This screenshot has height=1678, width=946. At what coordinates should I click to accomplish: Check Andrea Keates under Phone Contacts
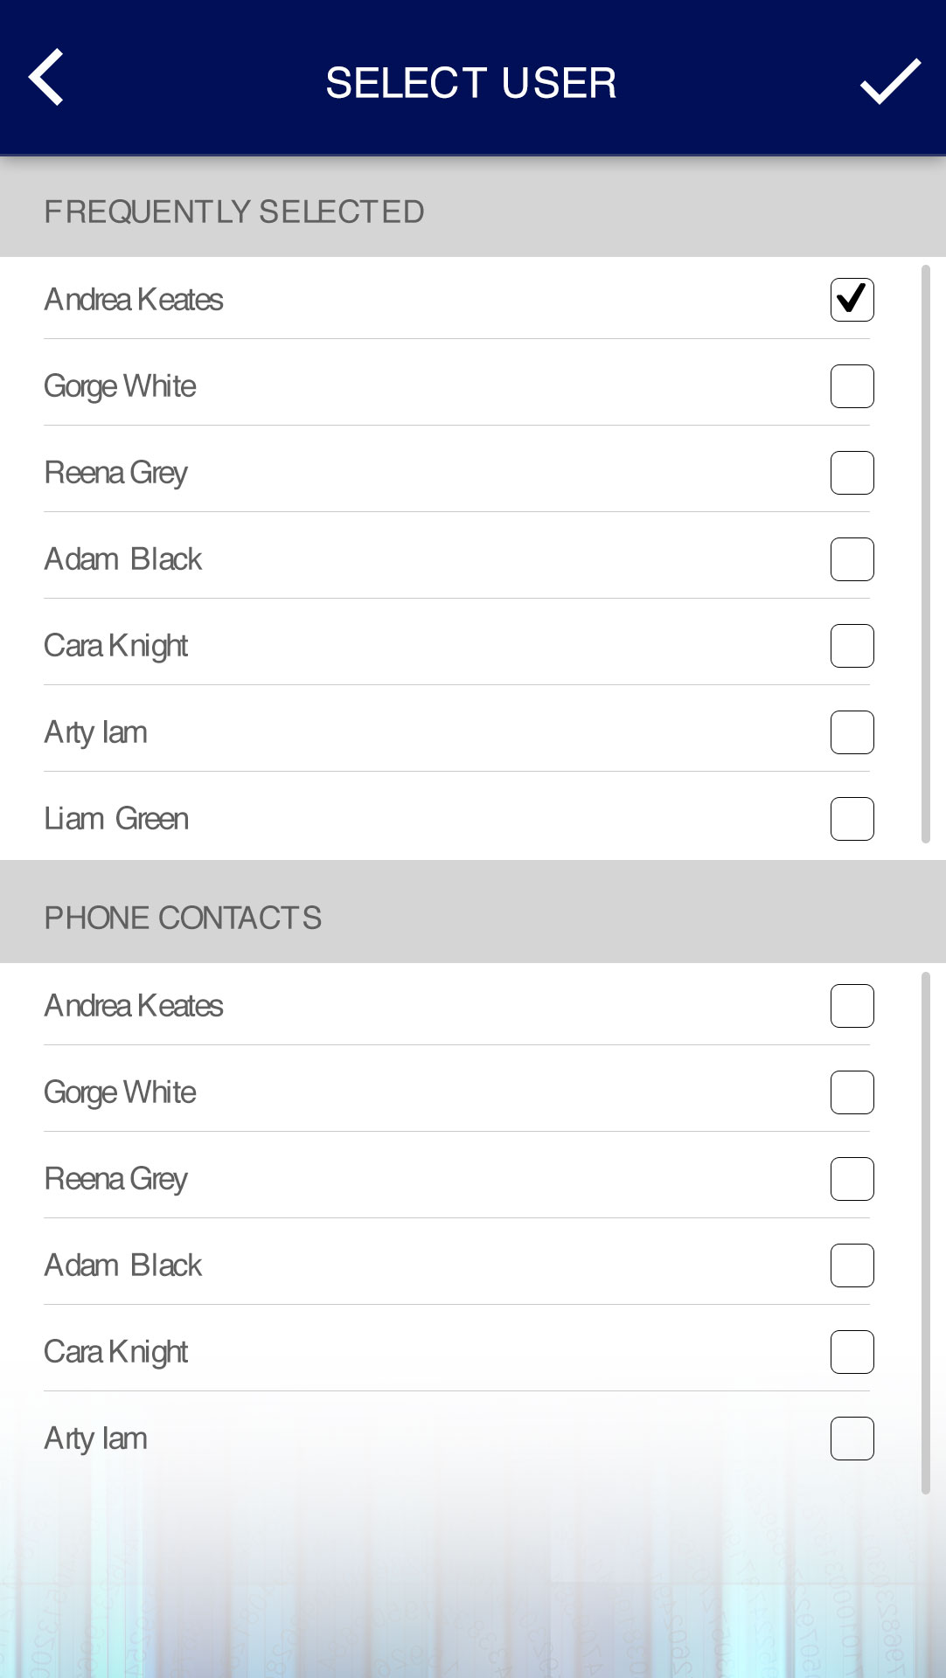pos(852,1006)
